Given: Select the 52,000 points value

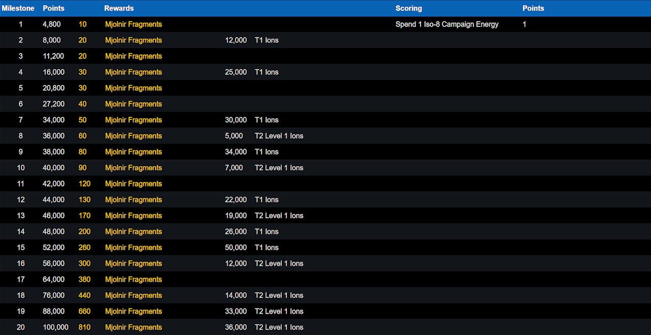Looking at the screenshot, I should [53, 247].
